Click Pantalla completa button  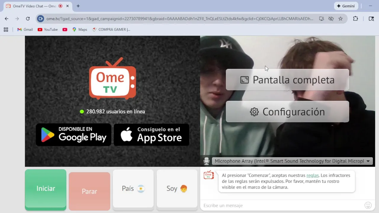(x=288, y=80)
